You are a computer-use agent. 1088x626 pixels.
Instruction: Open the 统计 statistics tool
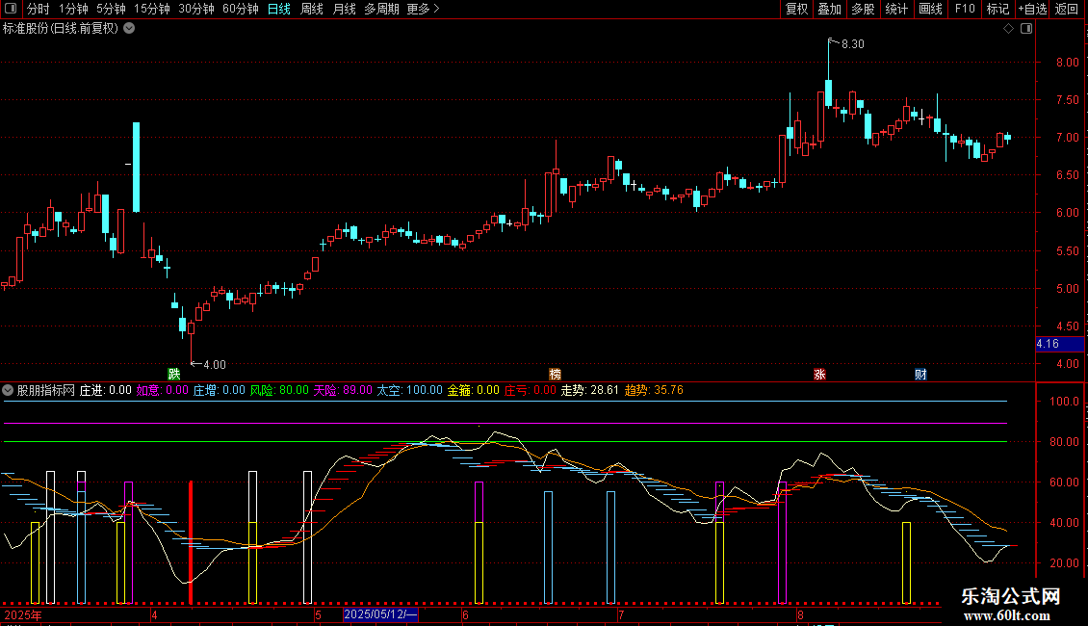896,9
